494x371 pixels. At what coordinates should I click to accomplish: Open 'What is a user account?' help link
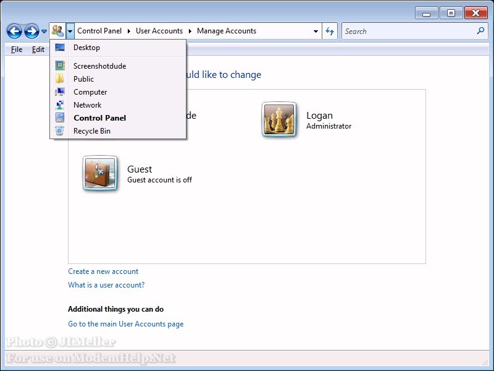[106, 285]
